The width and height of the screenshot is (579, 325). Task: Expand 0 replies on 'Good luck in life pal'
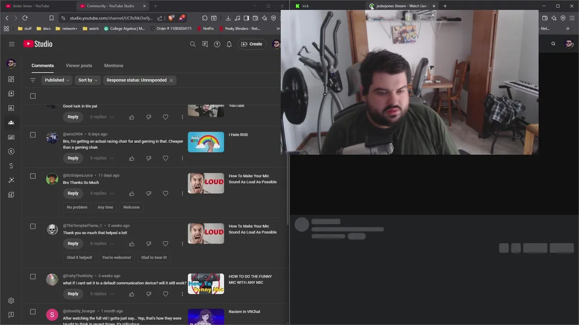coord(102,117)
